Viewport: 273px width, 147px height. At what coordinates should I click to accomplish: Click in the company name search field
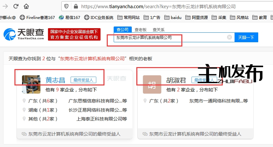point(169,37)
